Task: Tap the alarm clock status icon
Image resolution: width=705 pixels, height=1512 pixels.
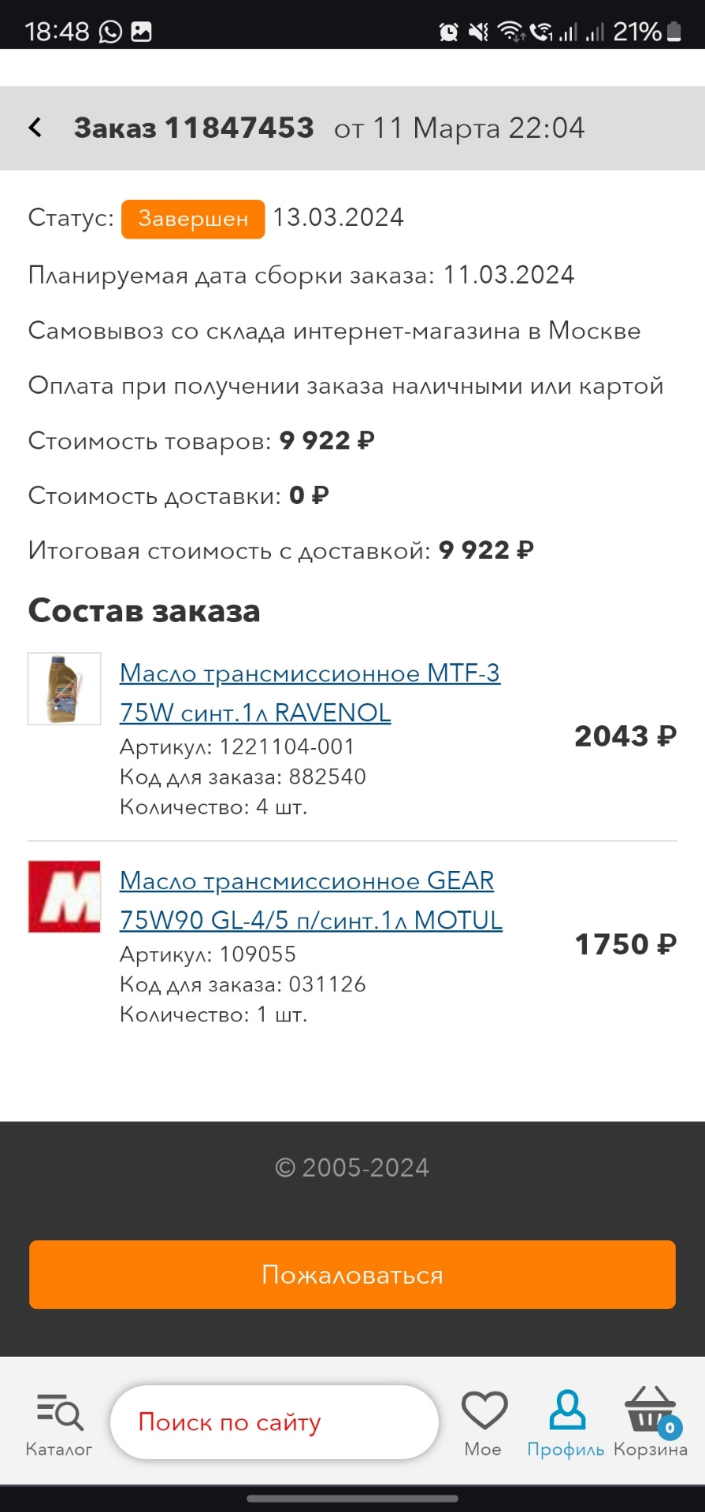Action: [450, 30]
